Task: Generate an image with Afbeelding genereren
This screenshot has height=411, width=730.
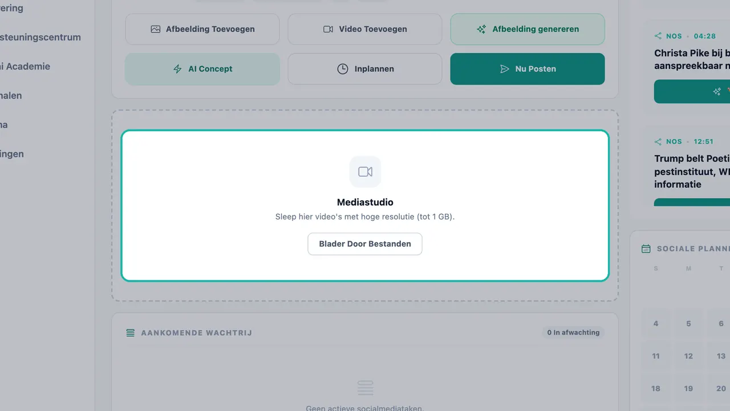Action: (x=528, y=29)
